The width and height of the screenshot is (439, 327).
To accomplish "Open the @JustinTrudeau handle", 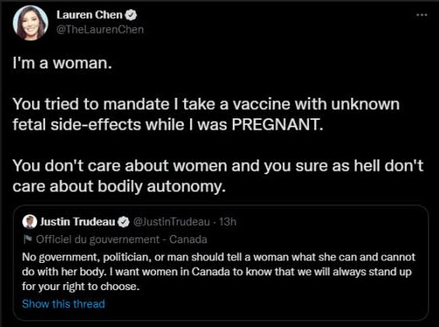I will click(171, 222).
